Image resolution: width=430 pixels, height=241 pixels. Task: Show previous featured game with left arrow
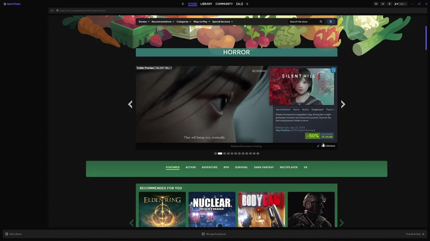tap(130, 104)
